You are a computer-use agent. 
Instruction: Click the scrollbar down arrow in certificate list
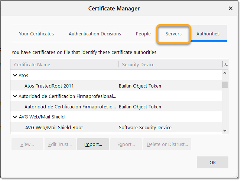(x=225, y=130)
